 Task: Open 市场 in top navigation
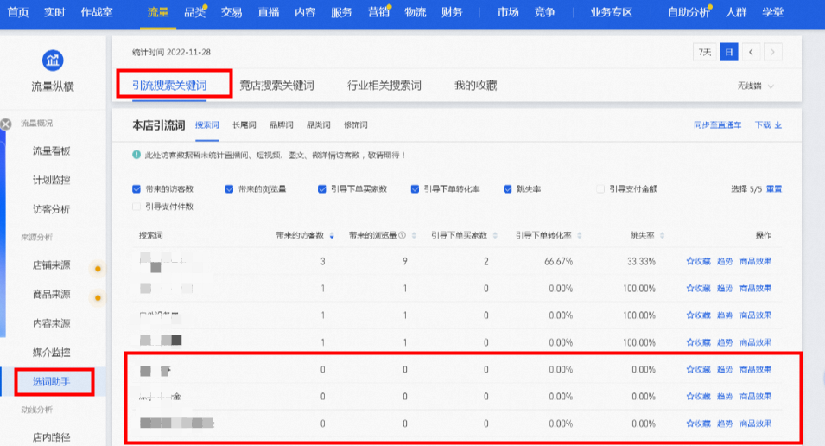(508, 12)
